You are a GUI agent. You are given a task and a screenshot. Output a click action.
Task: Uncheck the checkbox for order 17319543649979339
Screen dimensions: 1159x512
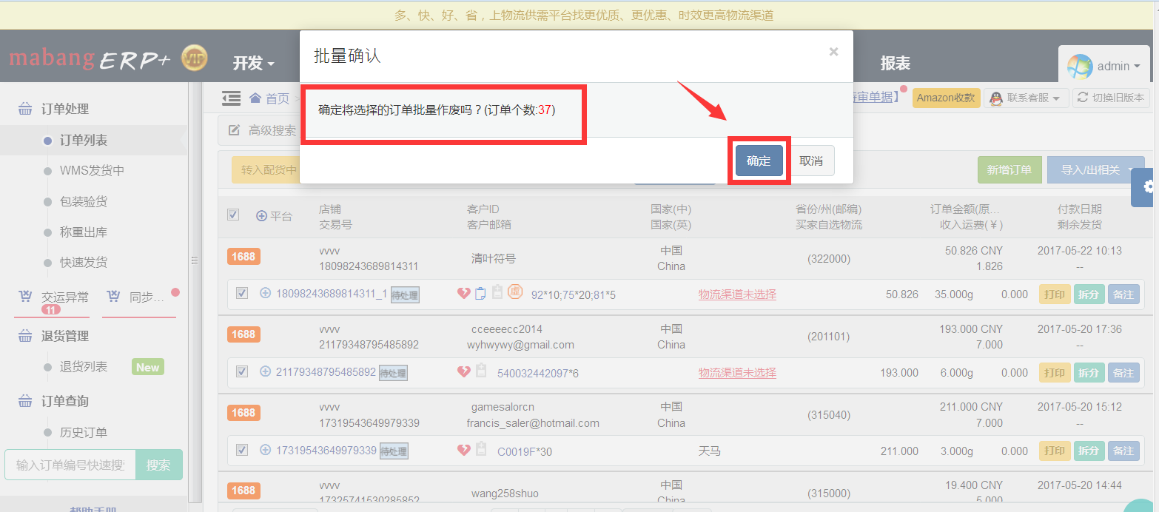tap(242, 449)
